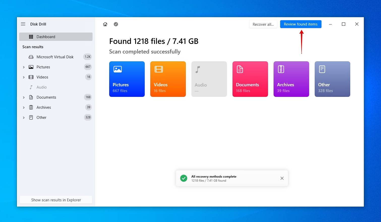381x222 pixels.
Task: Dismiss the recovery complete notification
Action: [x=282, y=178]
